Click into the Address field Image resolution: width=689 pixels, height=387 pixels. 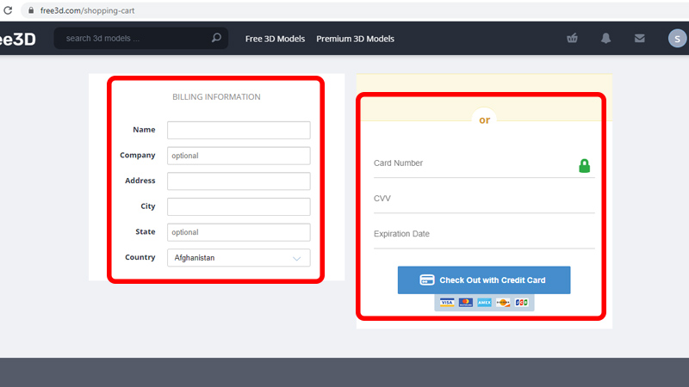pos(239,181)
